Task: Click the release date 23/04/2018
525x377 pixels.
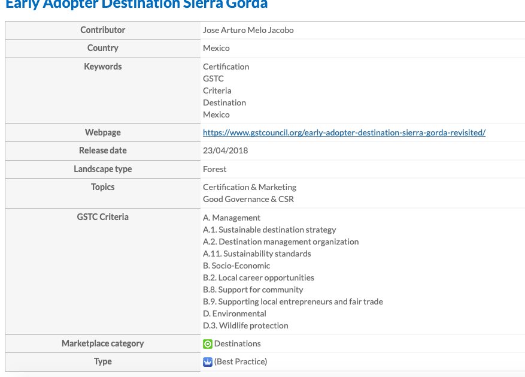Action: [225, 150]
